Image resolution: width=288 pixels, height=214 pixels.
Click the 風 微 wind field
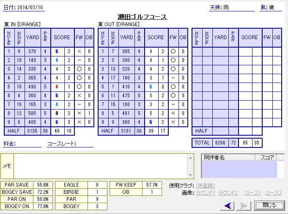tap(271, 8)
